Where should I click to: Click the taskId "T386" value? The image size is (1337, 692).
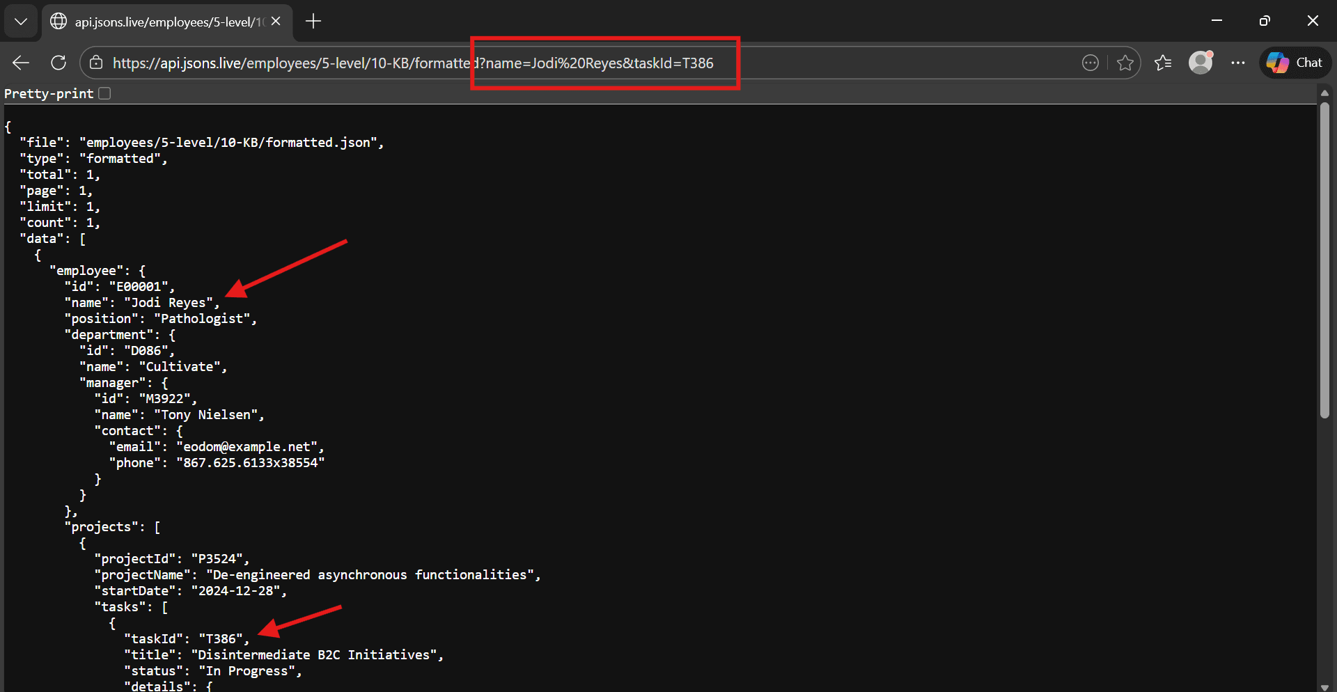pos(221,638)
